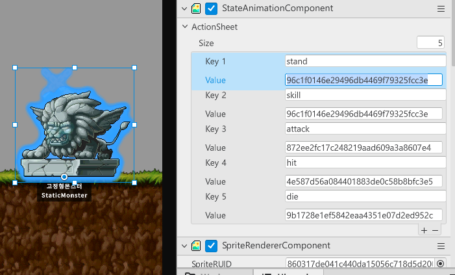
Task: Click the Key 5 field 'die'
Action: (x=365, y=196)
